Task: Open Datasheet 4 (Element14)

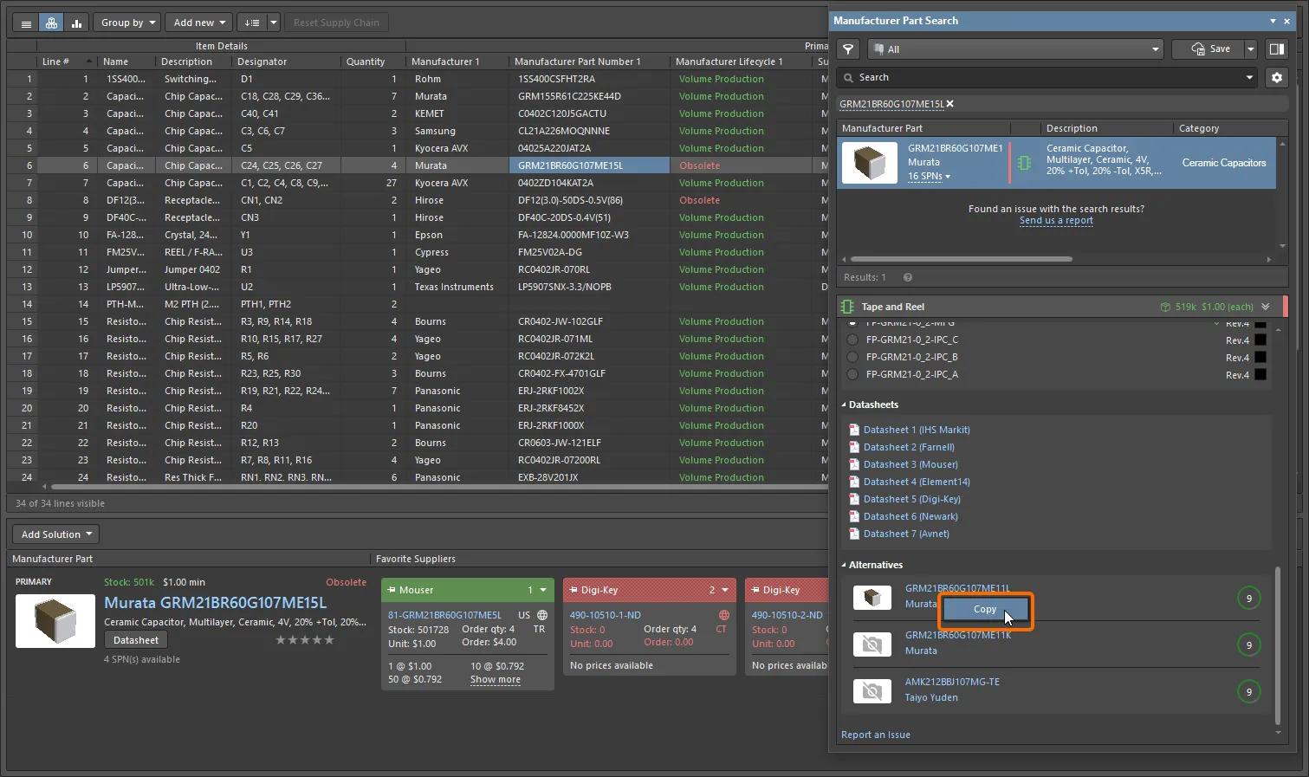Action: (917, 482)
